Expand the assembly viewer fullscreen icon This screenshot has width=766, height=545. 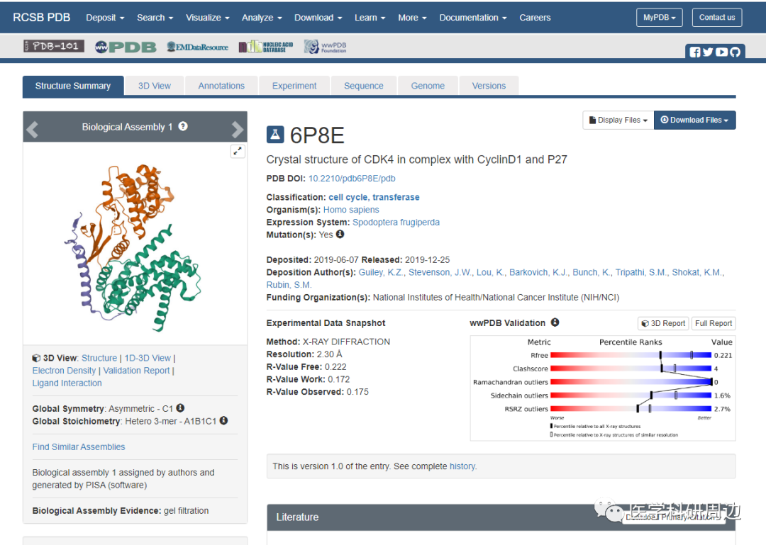[x=238, y=151]
